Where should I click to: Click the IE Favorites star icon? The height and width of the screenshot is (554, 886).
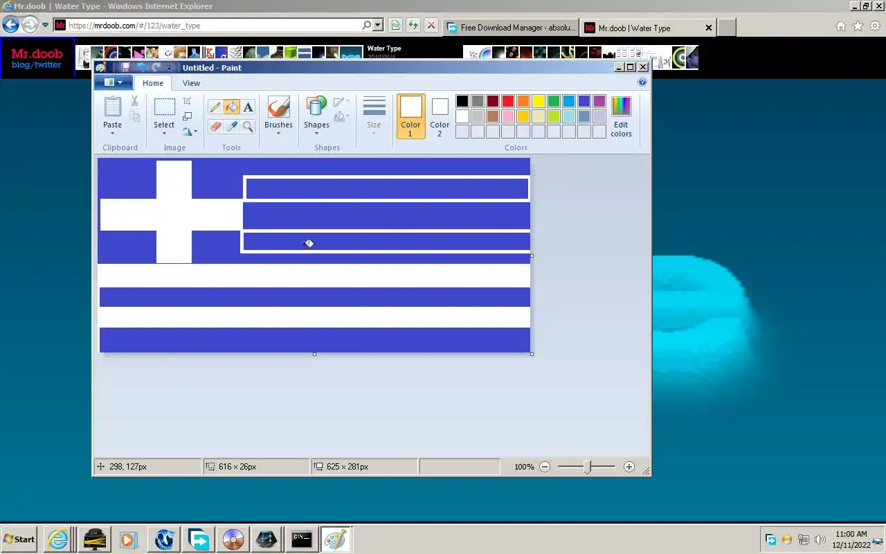pos(858,26)
